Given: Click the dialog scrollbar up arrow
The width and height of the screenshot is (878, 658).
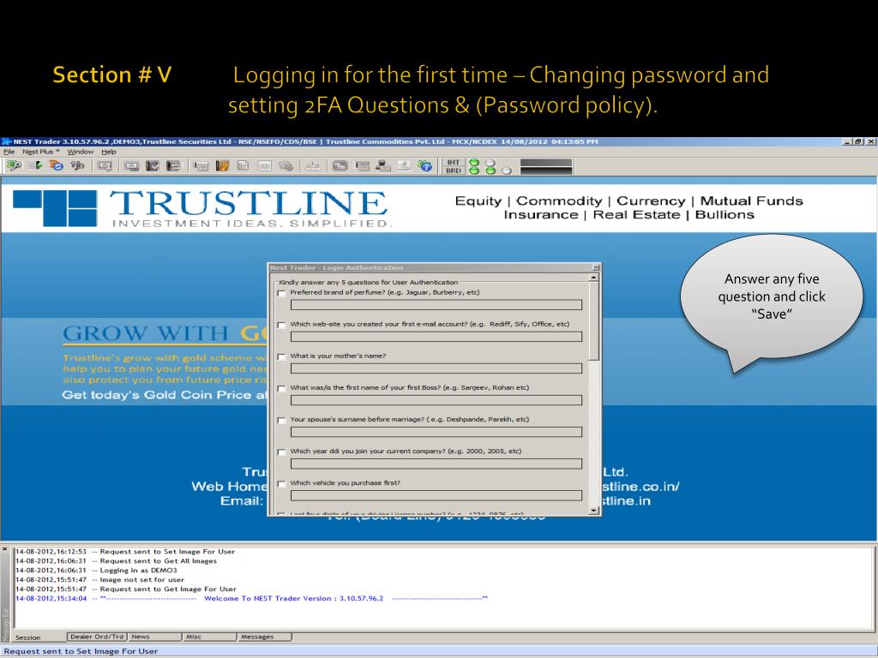Looking at the screenshot, I should (x=593, y=278).
